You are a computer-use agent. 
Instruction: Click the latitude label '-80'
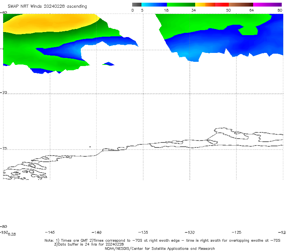click(x=3, y=226)
